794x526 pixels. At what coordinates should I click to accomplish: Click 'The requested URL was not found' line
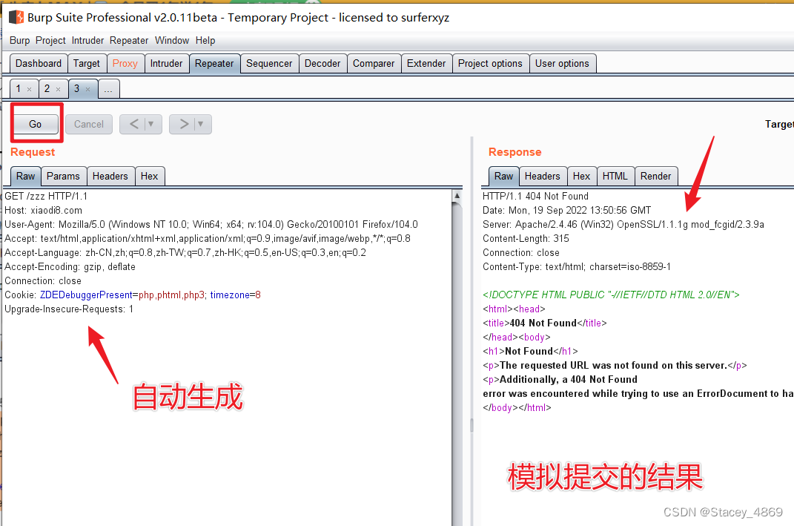pos(615,366)
